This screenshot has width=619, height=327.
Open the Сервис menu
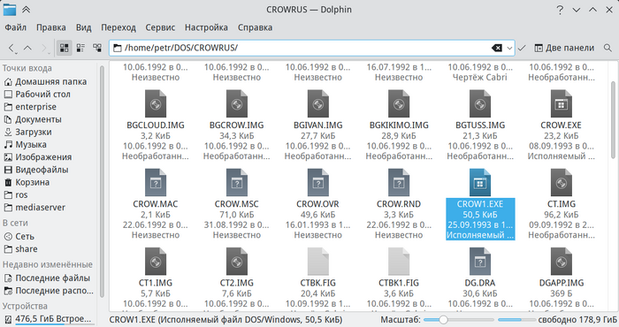[160, 27]
